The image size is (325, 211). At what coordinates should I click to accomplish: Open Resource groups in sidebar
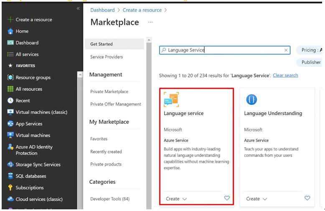point(33,77)
